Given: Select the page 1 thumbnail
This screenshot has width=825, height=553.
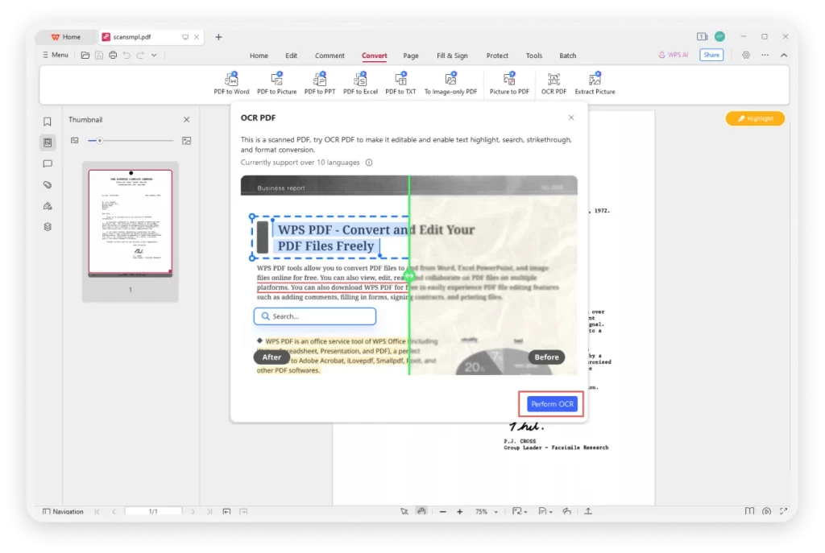Looking at the screenshot, I should tap(131, 222).
